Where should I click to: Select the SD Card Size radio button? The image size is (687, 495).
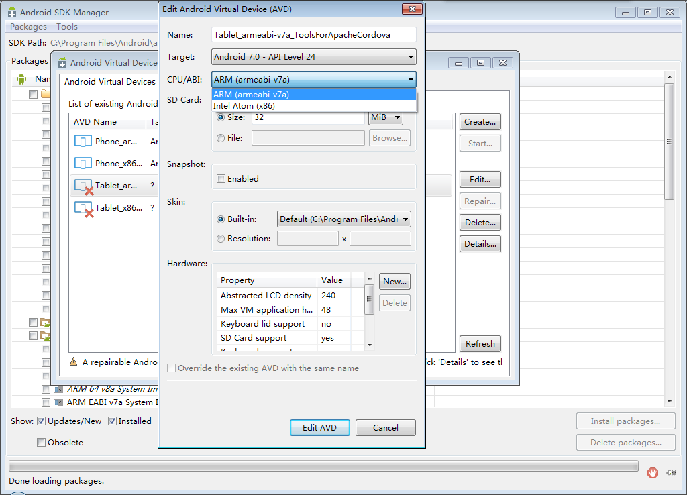(221, 117)
